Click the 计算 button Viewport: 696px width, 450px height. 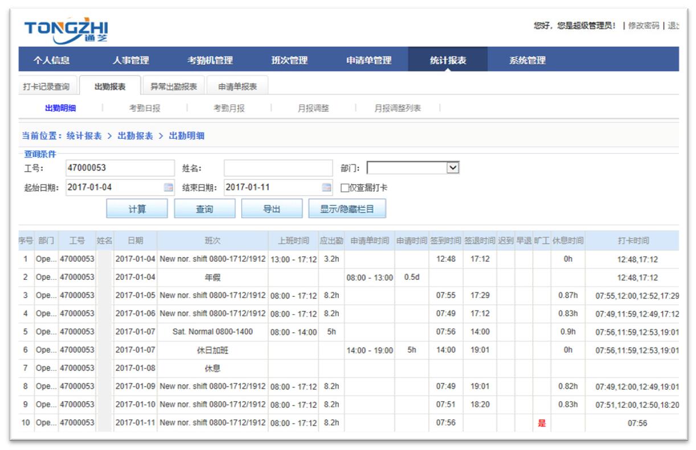tap(137, 209)
